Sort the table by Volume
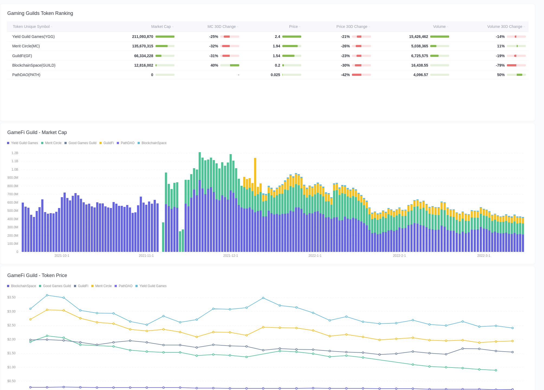This screenshot has width=544, height=390. 439,27
